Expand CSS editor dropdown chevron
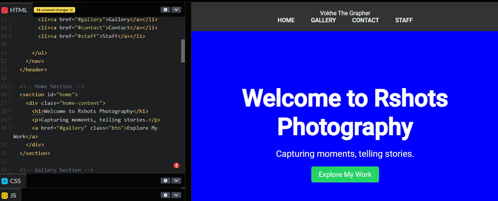The width and height of the screenshot is (498, 201). [176, 181]
